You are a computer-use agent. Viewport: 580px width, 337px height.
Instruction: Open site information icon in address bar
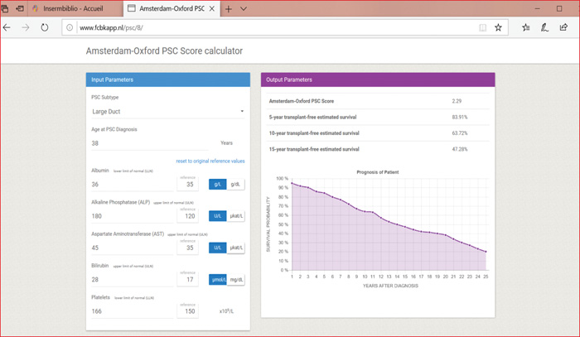tap(70, 27)
